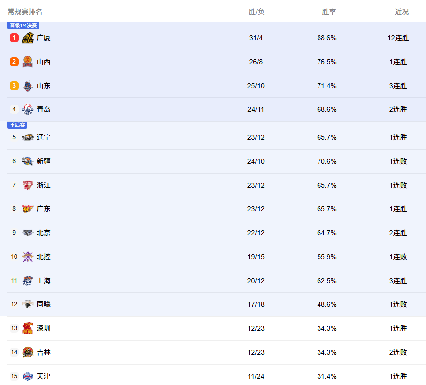Viewport: 426px width, 385px height.
Task: Select the 北京 team name
Action: (44, 233)
